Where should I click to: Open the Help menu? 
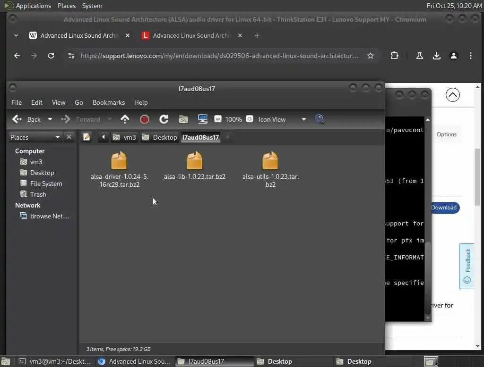(x=141, y=102)
